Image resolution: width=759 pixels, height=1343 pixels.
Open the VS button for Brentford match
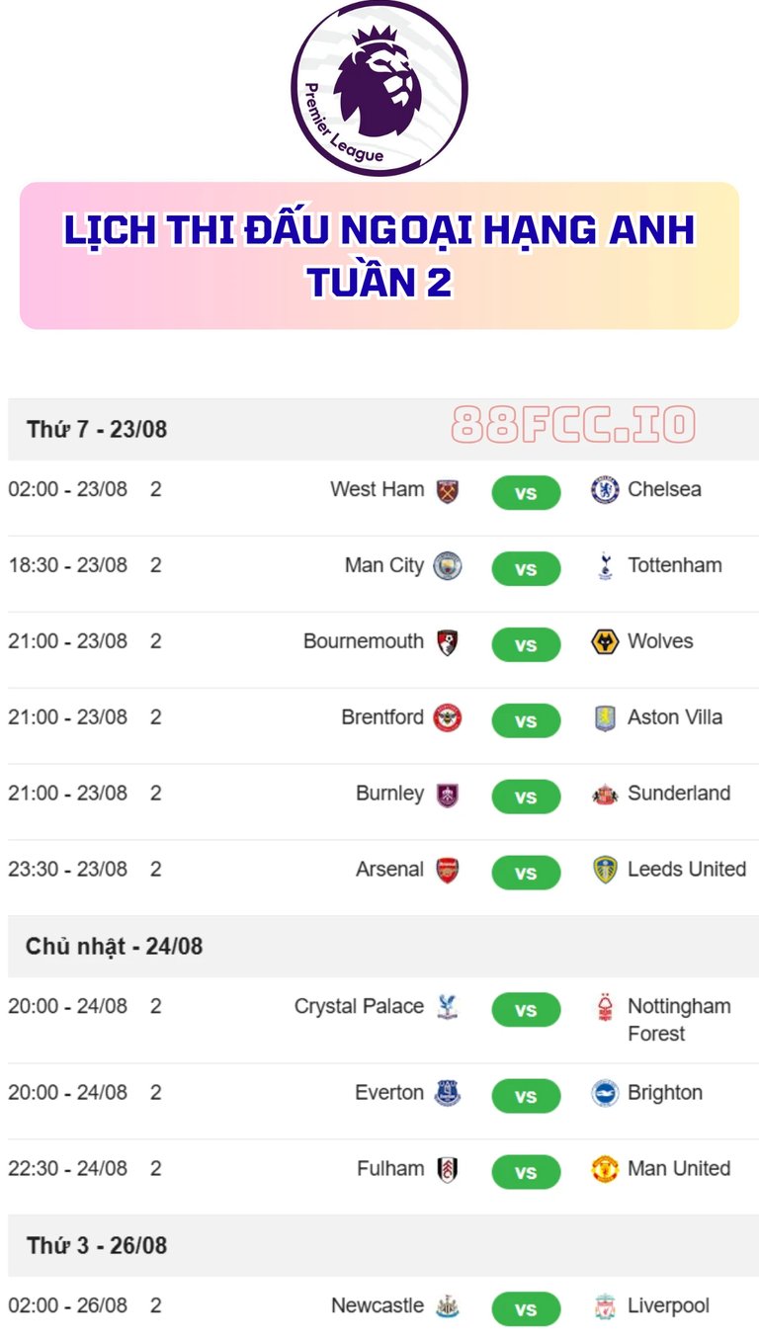coord(526,720)
